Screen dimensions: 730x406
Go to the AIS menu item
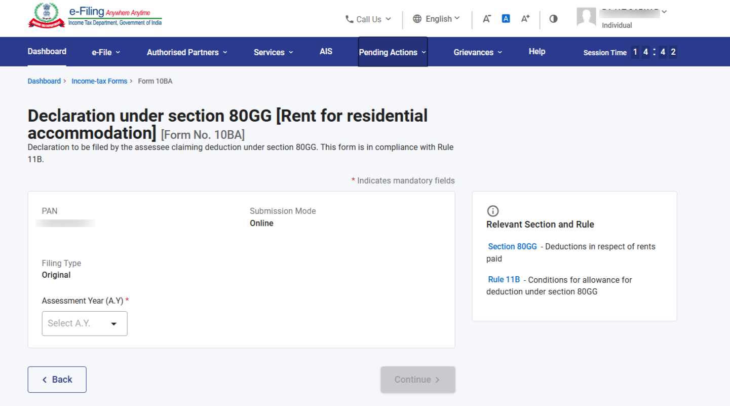pos(326,52)
